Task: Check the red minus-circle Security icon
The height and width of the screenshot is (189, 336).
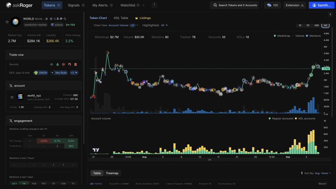Action: (x=63, y=64)
